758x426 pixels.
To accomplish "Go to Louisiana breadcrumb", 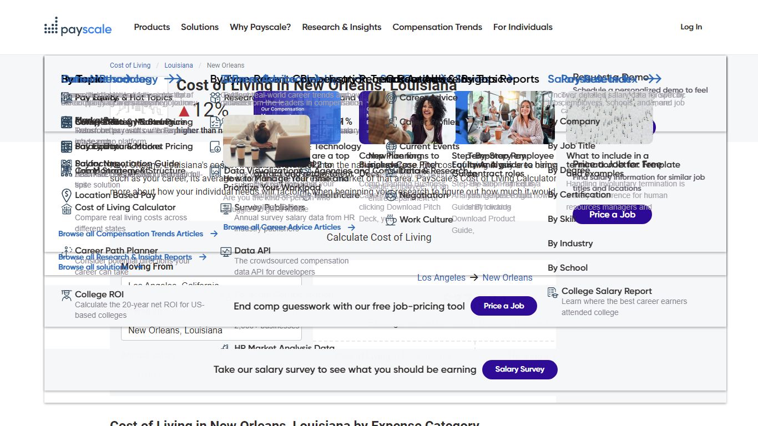I will click(x=179, y=65).
